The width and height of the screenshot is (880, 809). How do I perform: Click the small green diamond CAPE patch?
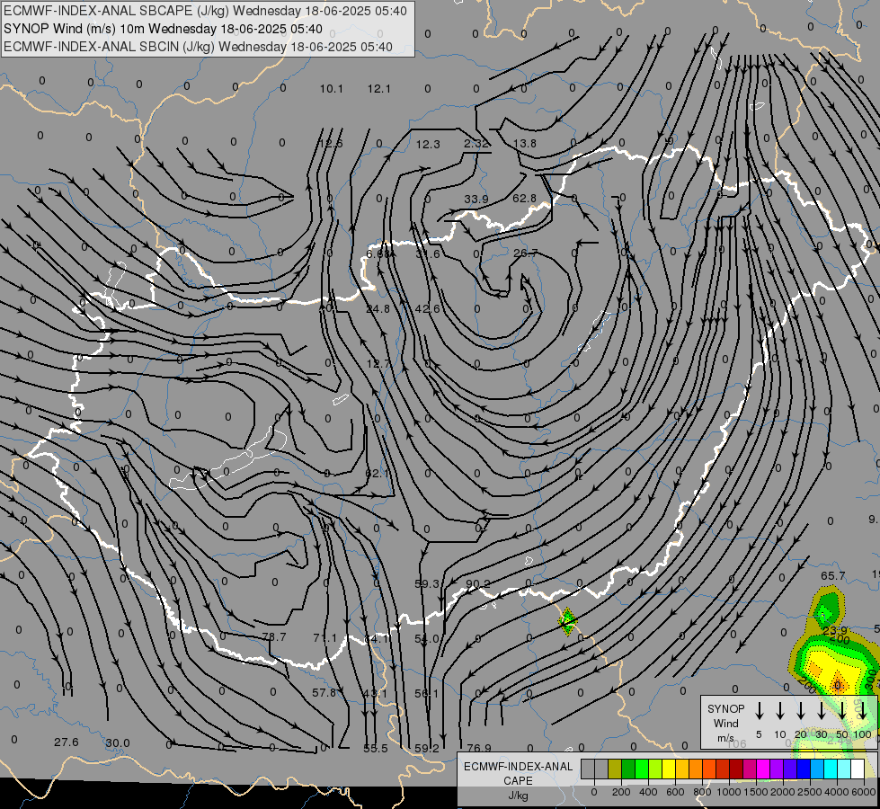point(567,621)
